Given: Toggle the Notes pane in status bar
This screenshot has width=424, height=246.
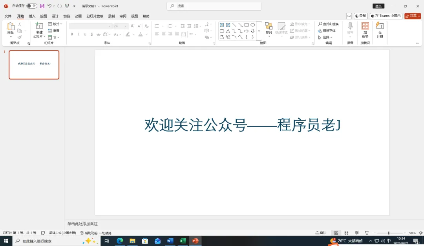Looking at the screenshot, I should pyautogui.click(x=321, y=233).
